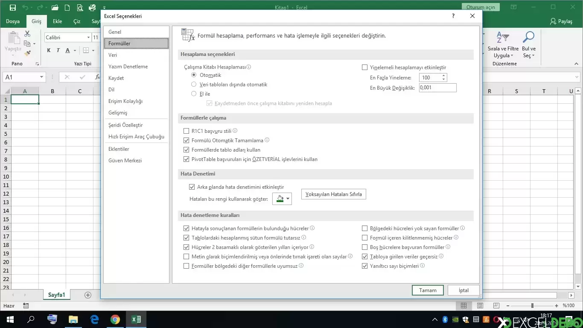Viewport: 583px width, 328px height.
Task: Click Yoksayılan Hataları Sıfırla button
Action: (334, 194)
